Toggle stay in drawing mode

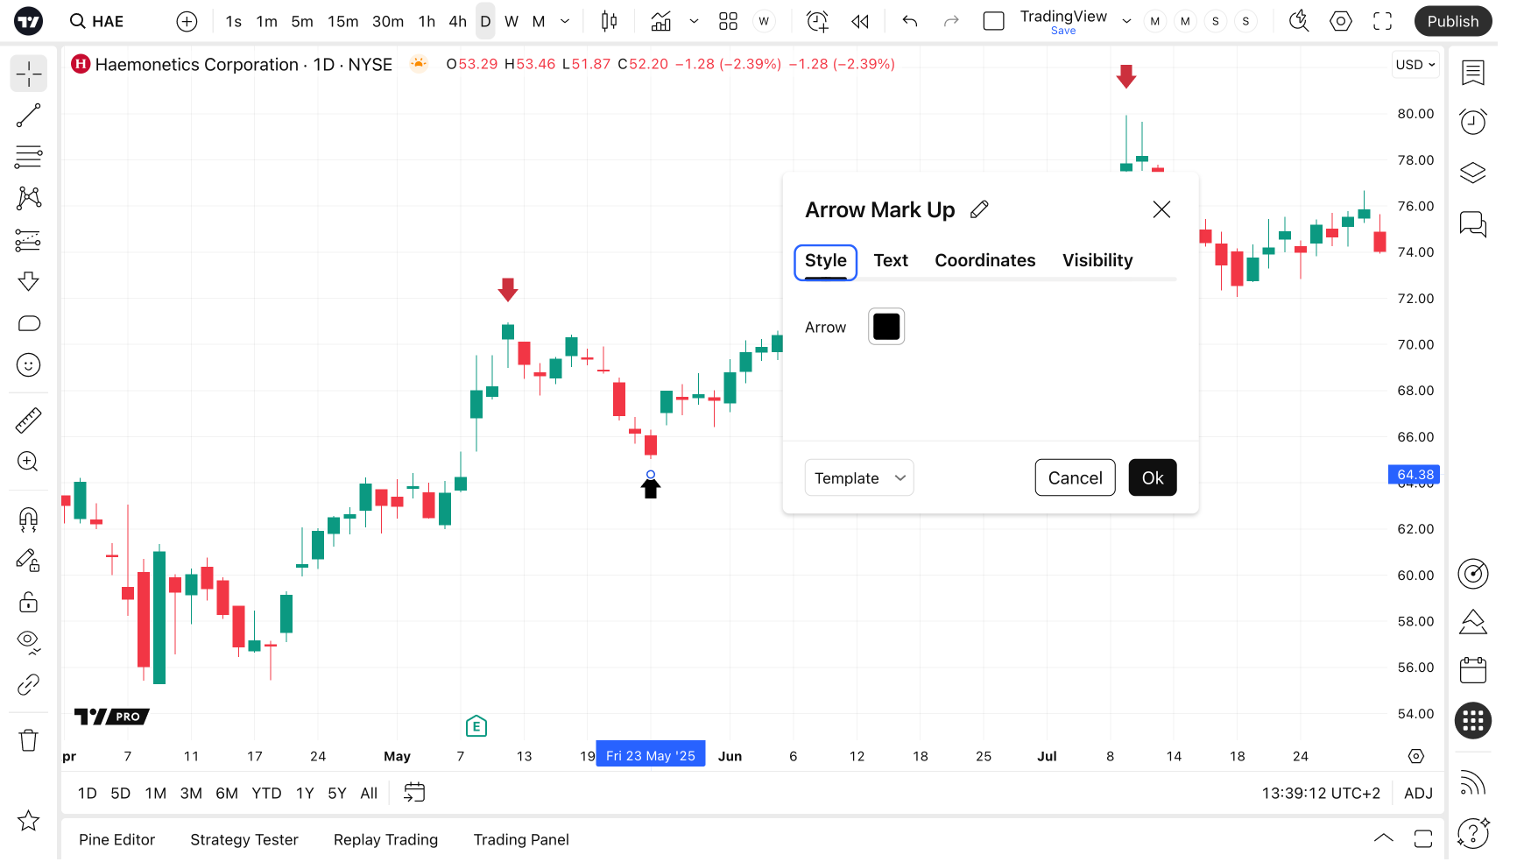28,561
